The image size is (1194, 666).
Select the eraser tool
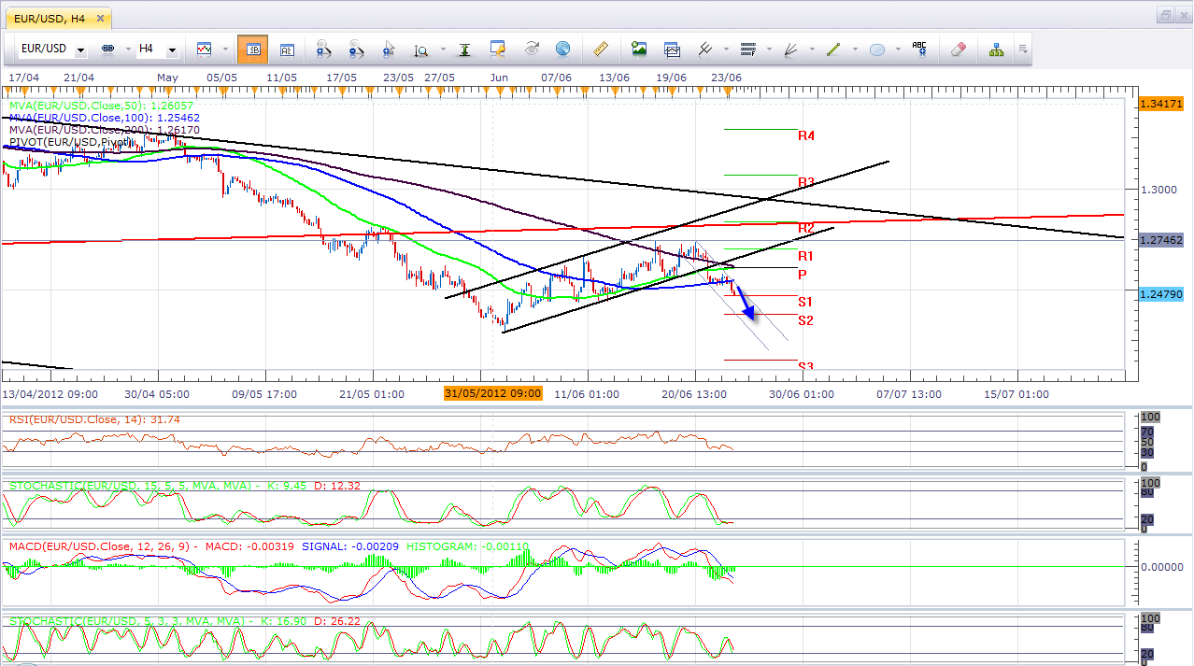pyautogui.click(x=958, y=49)
